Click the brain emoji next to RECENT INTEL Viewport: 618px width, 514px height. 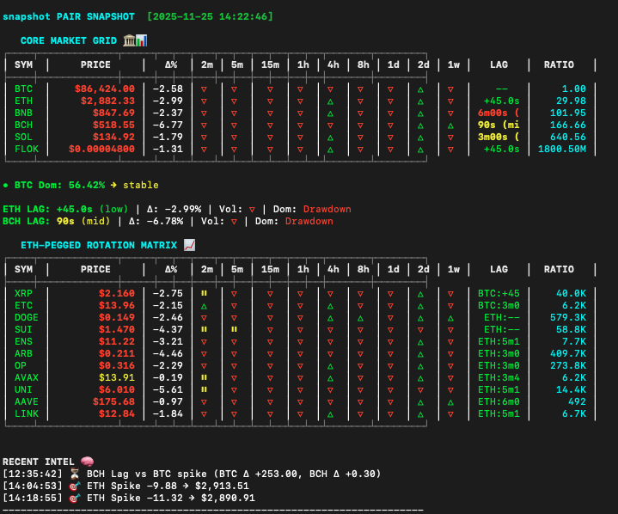point(87,462)
